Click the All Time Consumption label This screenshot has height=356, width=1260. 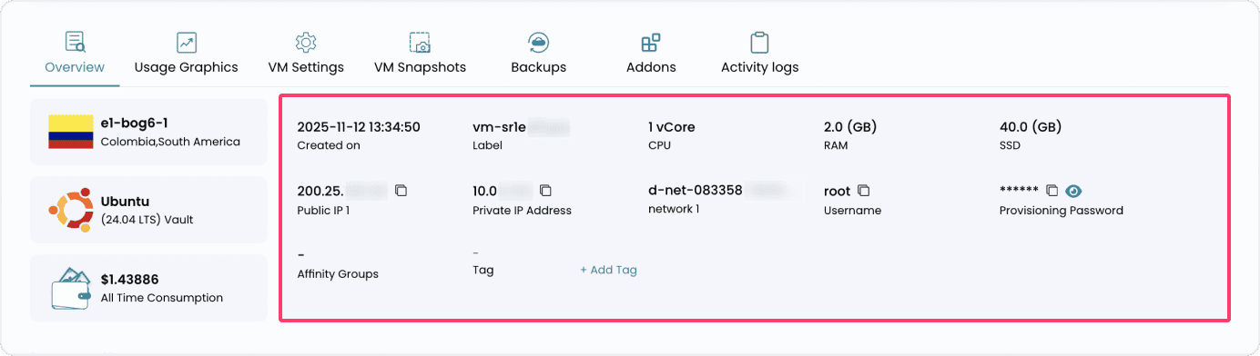pos(161,298)
